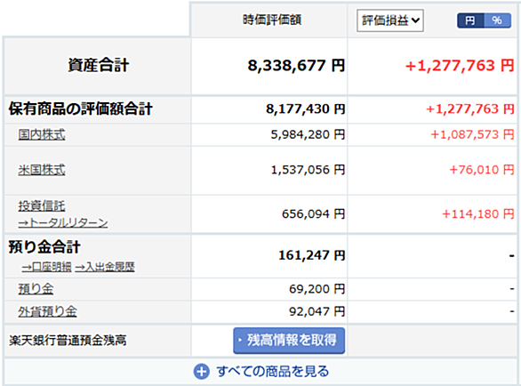
Task: Switch display to 円 (yen) mode
Action: point(470,20)
